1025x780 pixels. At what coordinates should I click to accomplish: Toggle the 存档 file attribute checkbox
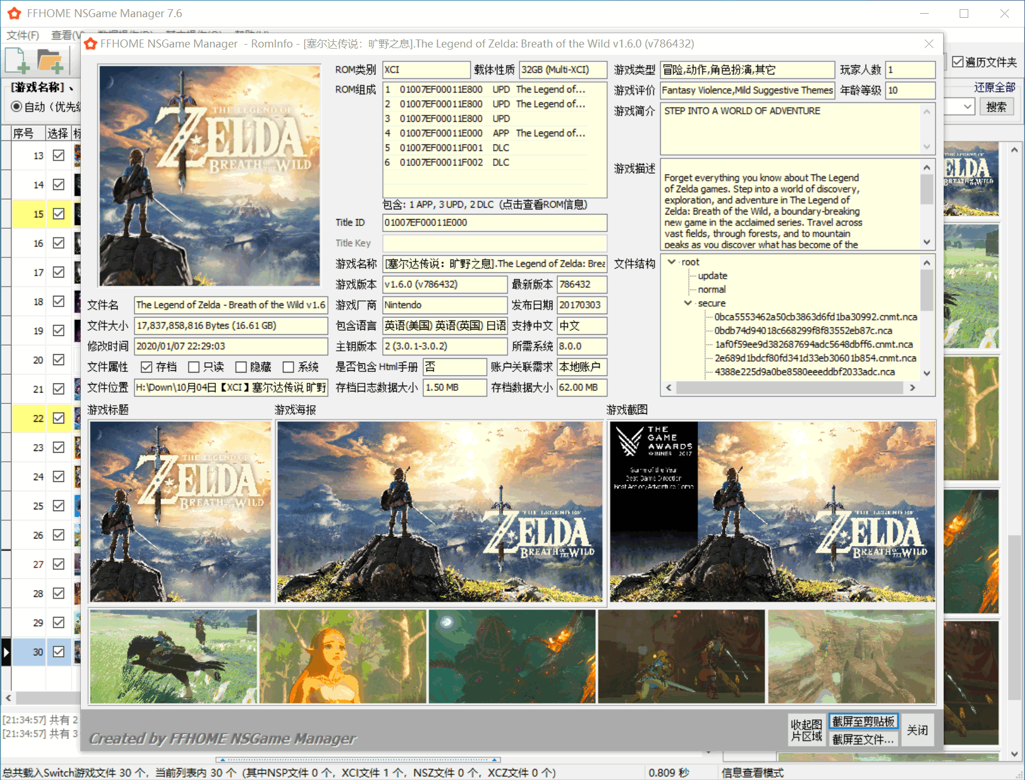tap(147, 367)
